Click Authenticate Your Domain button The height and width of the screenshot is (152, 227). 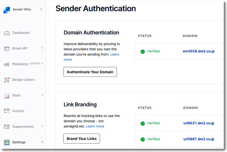(x=90, y=72)
